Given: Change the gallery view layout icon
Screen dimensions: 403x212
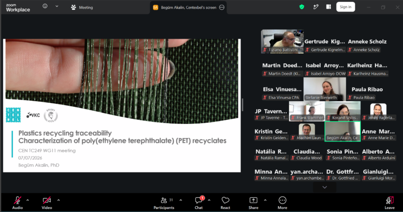Looking at the screenshot, I should (x=328, y=7).
